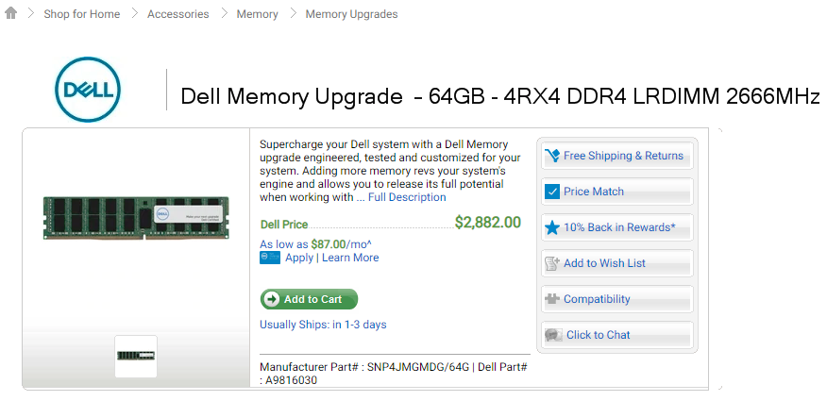Go to Accessories breadcrumb
This screenshot has width=827, height=401.
pos(178,14)
